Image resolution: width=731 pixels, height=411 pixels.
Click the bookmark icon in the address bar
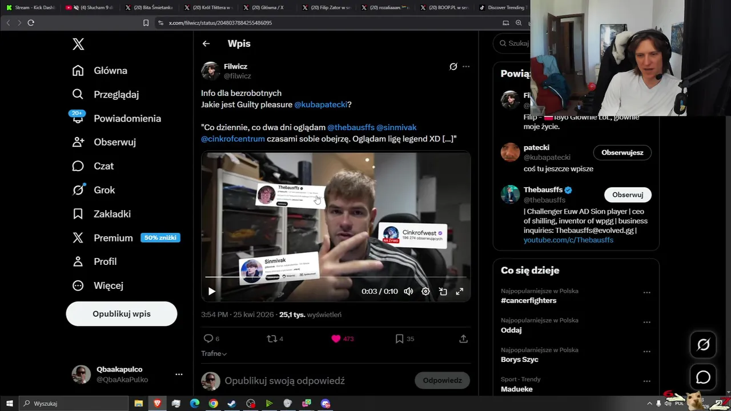coord(146,23)
